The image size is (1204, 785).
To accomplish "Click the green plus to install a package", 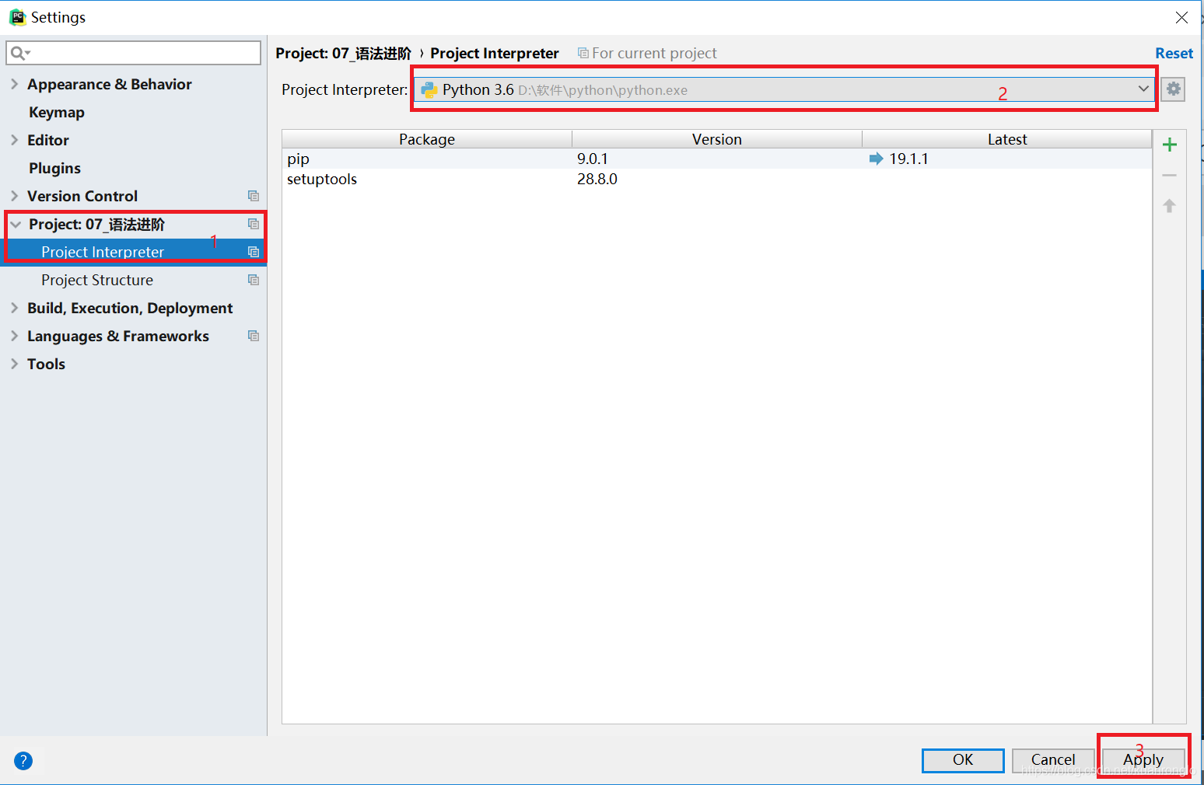I will [1169, 144].
